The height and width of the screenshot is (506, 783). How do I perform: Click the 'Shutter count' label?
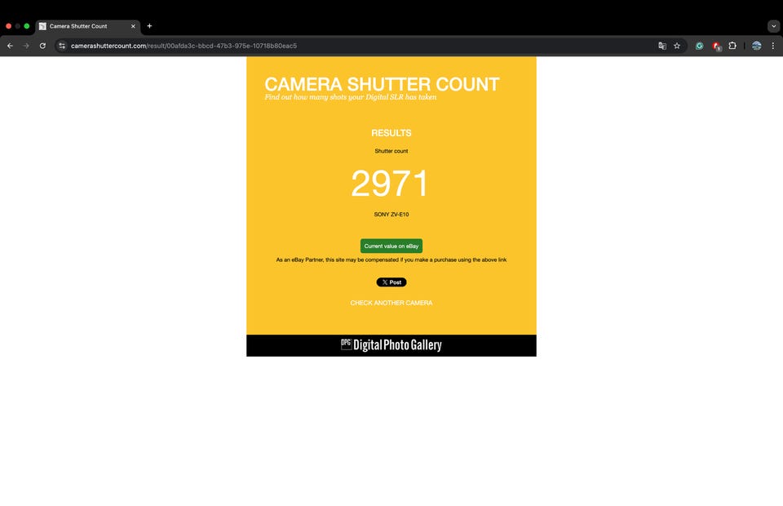tap(391, 151)
